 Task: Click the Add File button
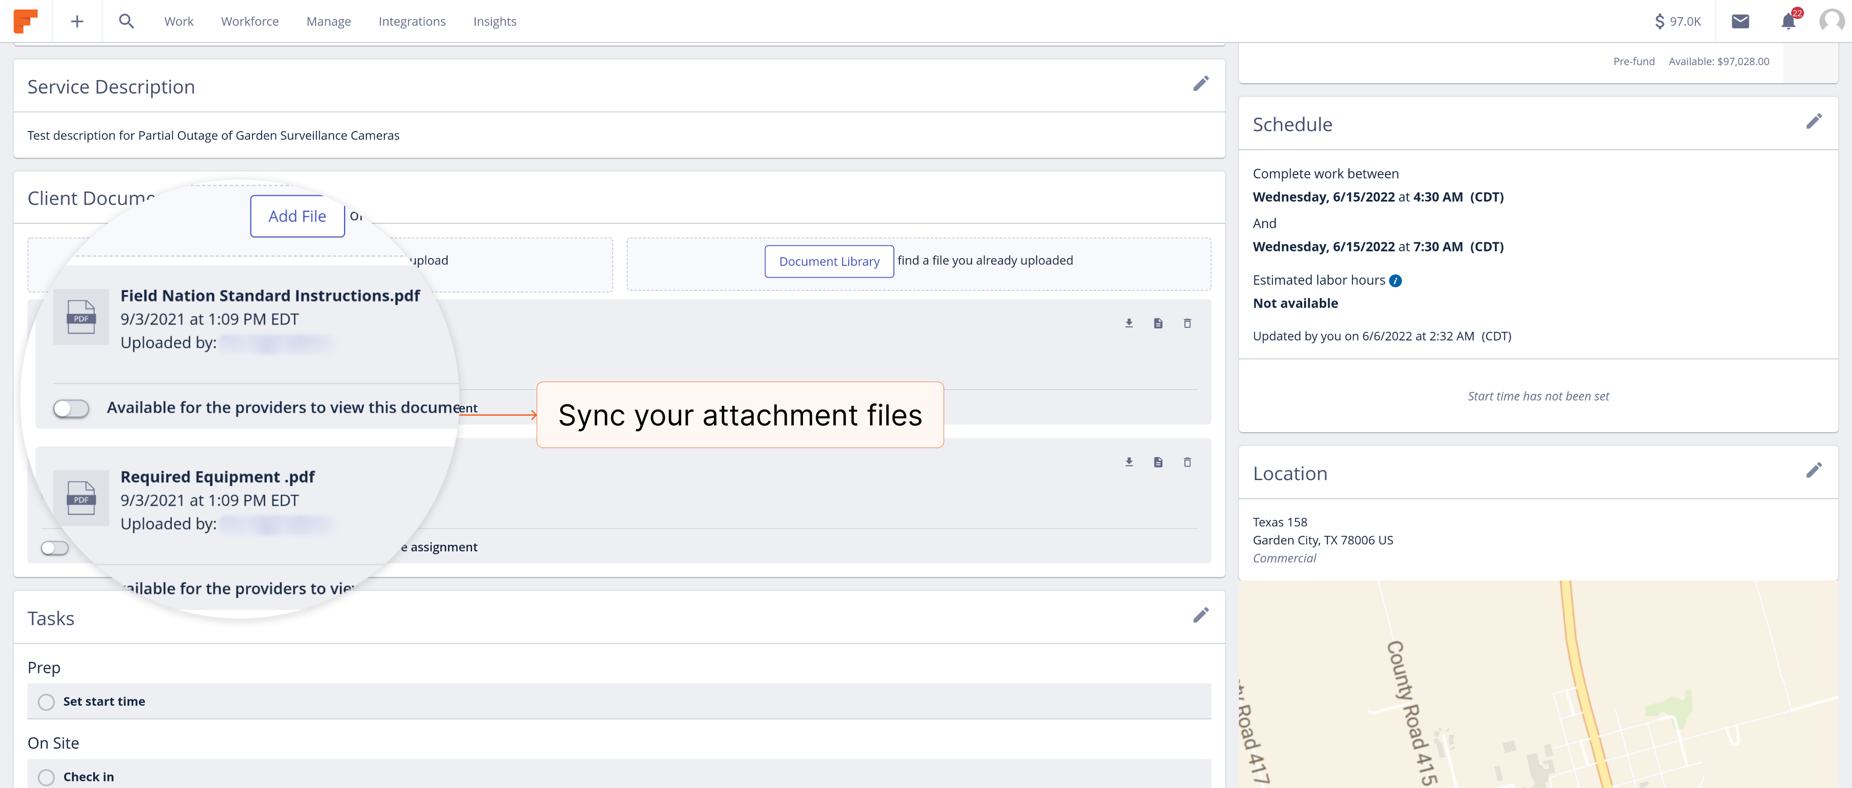[x=297, y=217]
